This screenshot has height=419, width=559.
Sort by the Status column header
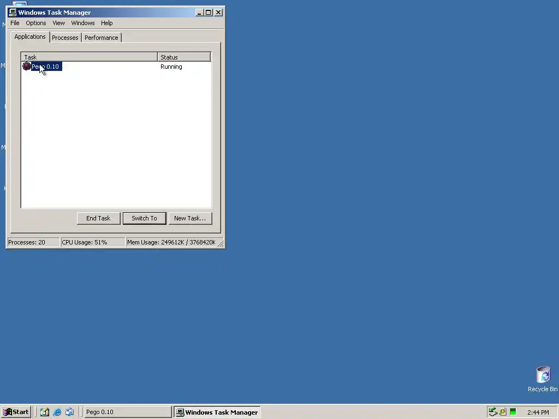pos(184,57)
